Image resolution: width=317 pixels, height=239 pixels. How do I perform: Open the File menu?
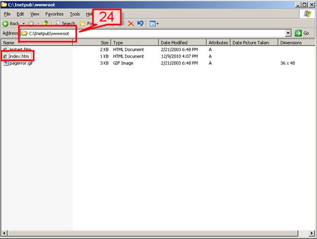(7, 14)
